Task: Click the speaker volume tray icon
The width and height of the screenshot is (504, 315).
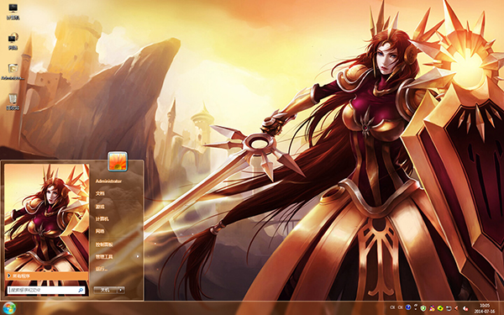Action: (x=456, y=308)
